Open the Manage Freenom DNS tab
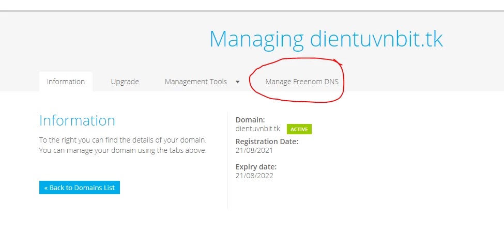504x235 pixels. pos(302,82)
